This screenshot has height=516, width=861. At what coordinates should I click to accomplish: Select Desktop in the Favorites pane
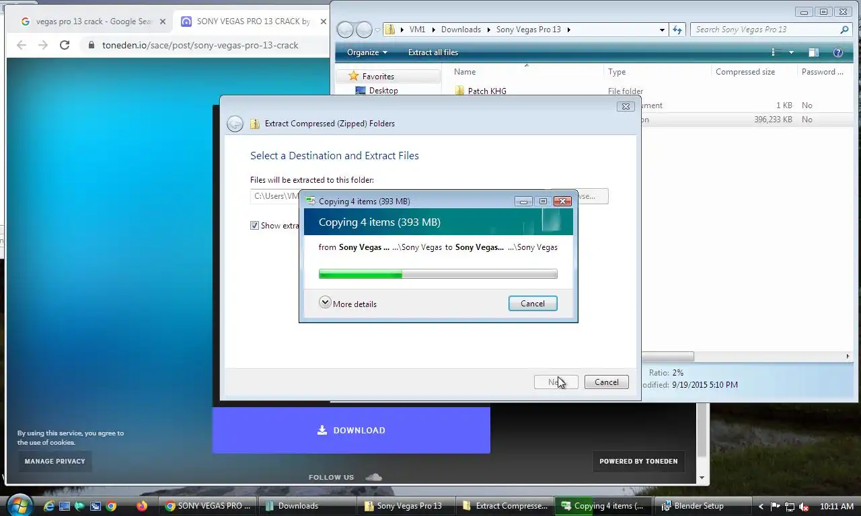click(x=383, y=91)
